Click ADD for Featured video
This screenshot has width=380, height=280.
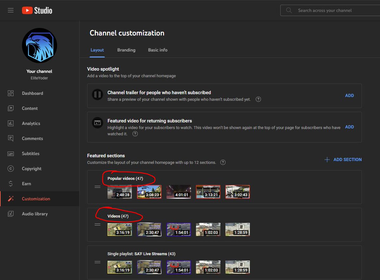click(x=349, y=127)
